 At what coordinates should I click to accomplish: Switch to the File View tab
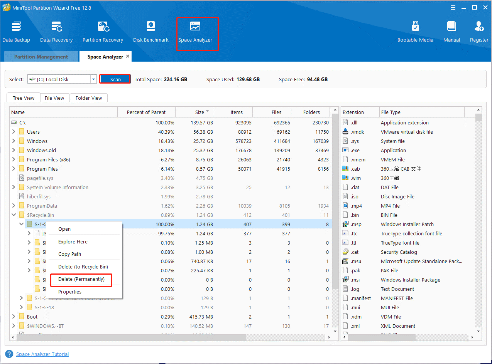click(54, 98)
